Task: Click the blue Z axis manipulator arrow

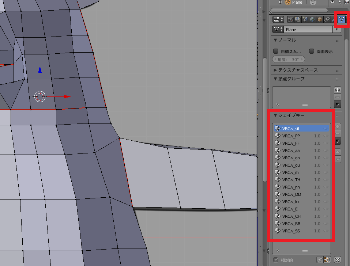Action: (x=40, y=69)
